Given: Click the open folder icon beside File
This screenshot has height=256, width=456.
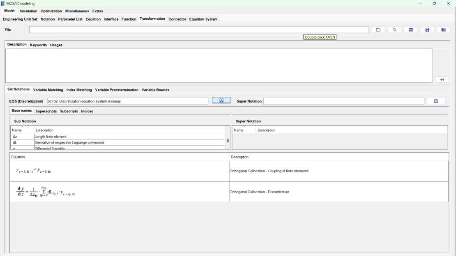Looking at the screenshot, I should pos(378,30).
